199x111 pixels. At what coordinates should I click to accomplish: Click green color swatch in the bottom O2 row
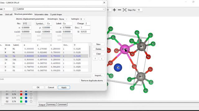click(x=21, y=101)
